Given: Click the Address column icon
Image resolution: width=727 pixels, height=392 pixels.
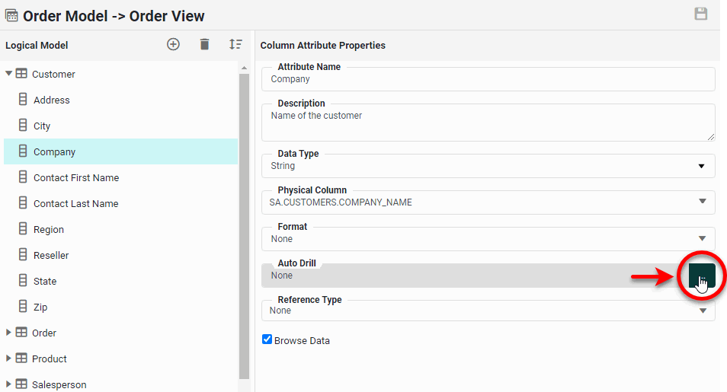Looking at the screenshot, I should (23, 100).
